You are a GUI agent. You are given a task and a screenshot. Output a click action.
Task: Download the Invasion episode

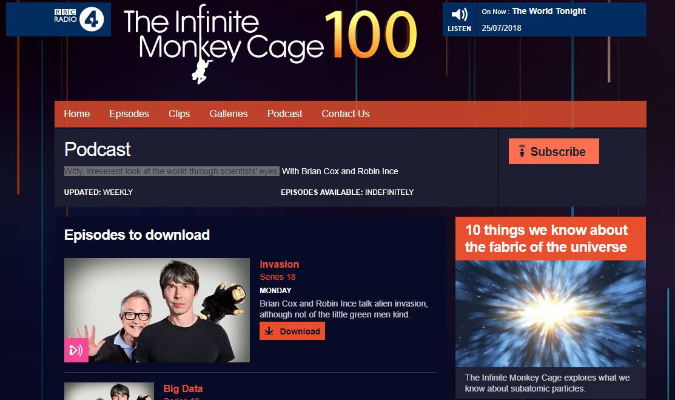pos(292,331)
